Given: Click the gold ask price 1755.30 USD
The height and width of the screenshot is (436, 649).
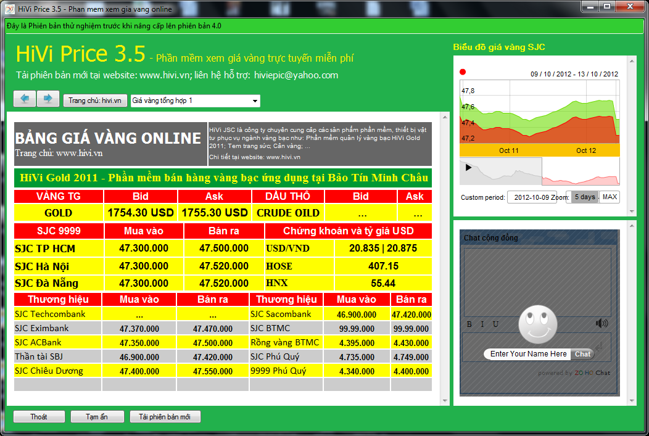Looking at the screenshot, I should pyautogui.click(x=215, y=213).
